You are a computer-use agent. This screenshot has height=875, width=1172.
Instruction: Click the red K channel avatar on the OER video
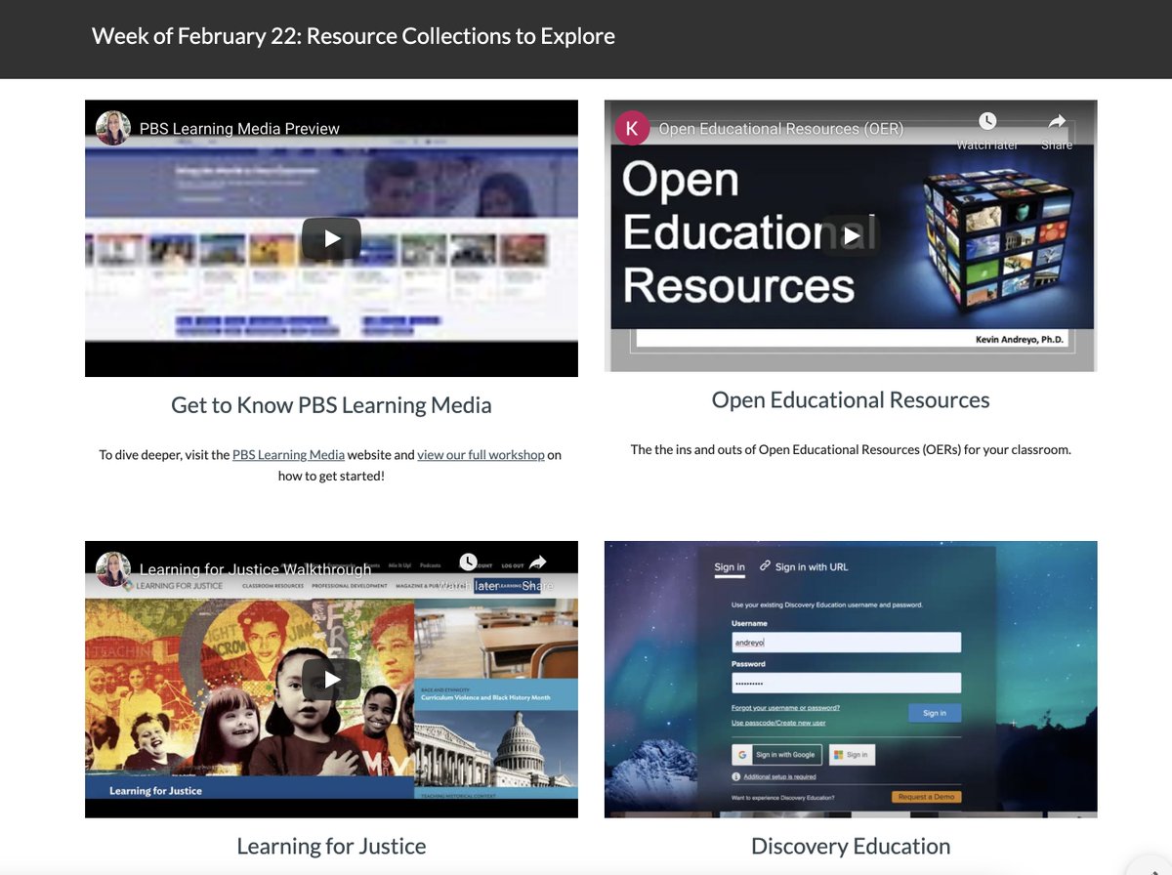point(632,128)
